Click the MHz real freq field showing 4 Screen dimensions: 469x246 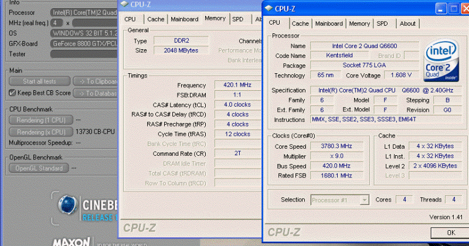56,23
